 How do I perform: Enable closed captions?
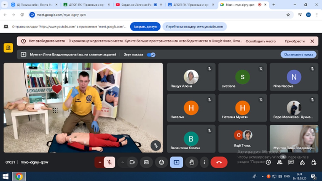click(x=146, y=162)
